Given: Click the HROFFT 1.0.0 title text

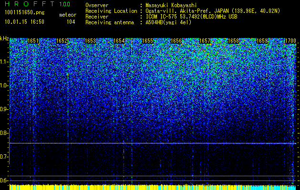Looking at the screenshot, I should tap(38, 4).
